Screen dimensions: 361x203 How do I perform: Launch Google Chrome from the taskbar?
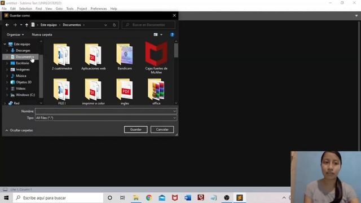tap(149, 198)
